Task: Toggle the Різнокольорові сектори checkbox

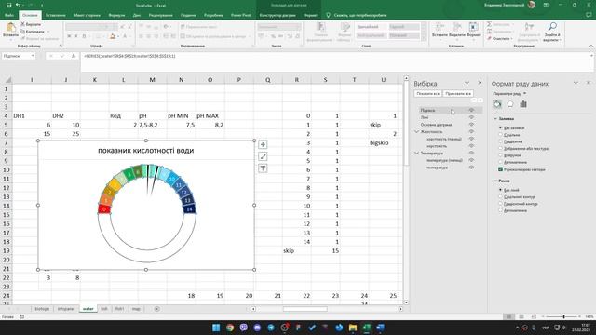Action: (500, 169)
